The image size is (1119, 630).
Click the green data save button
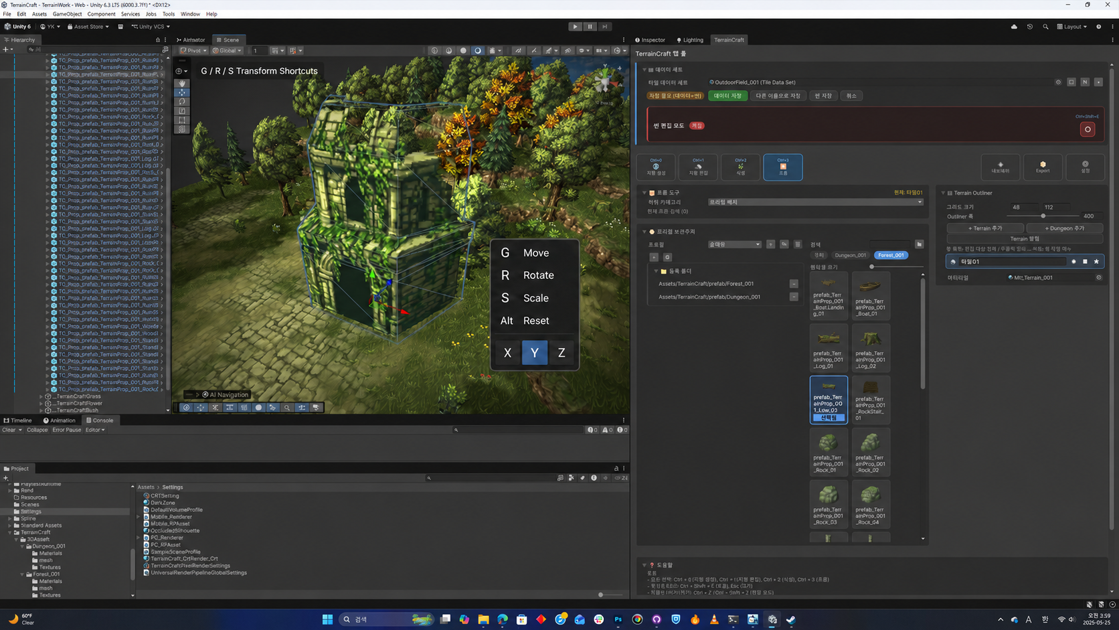click(727, 96)
